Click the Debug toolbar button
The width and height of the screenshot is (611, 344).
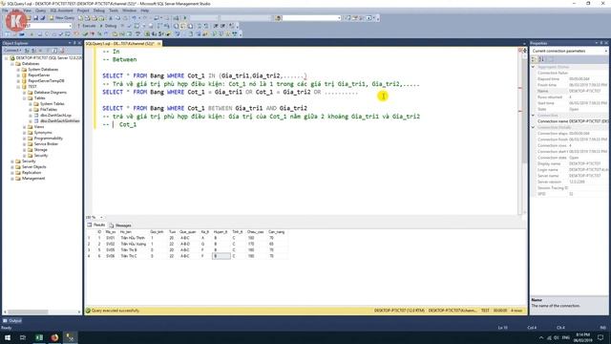point(108,26)
